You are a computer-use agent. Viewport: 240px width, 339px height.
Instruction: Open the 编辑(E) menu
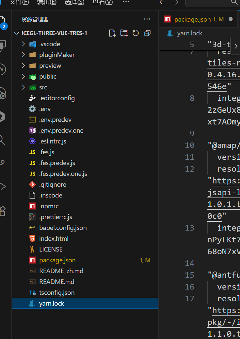(x=46, y=2)
